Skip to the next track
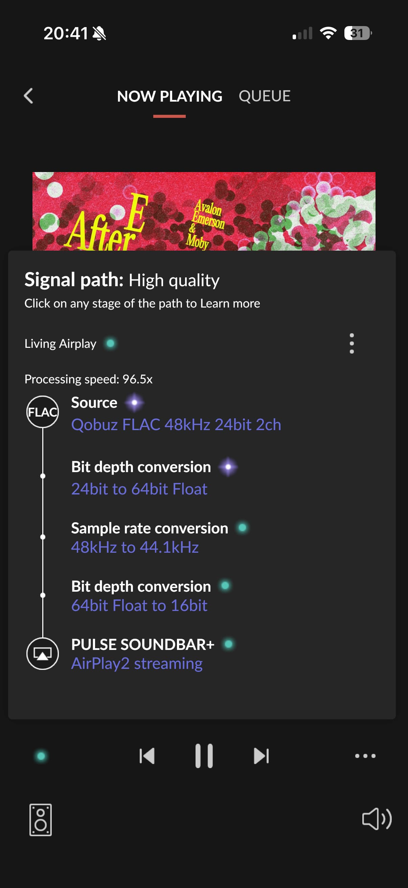The width and height of the screenshot is (408, 888). click(261, 756)
